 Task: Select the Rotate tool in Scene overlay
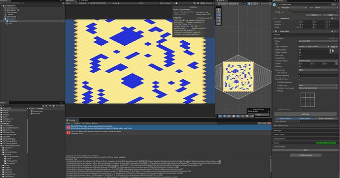(219, 15)
